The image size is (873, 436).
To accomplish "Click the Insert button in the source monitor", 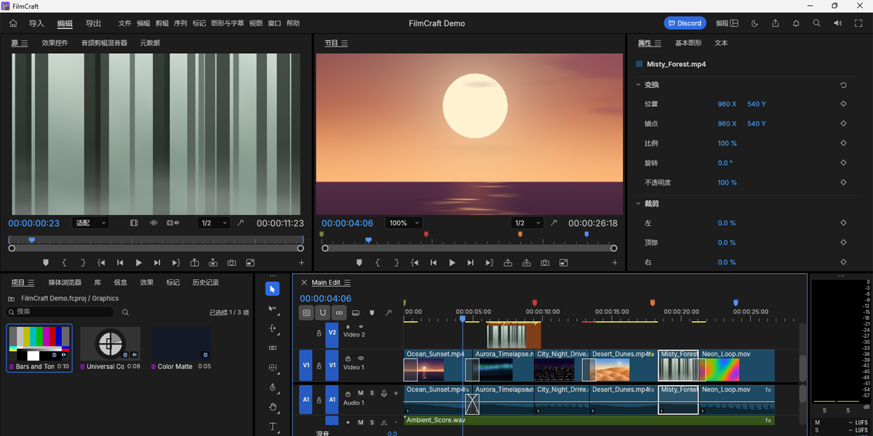I will point(194,262).
